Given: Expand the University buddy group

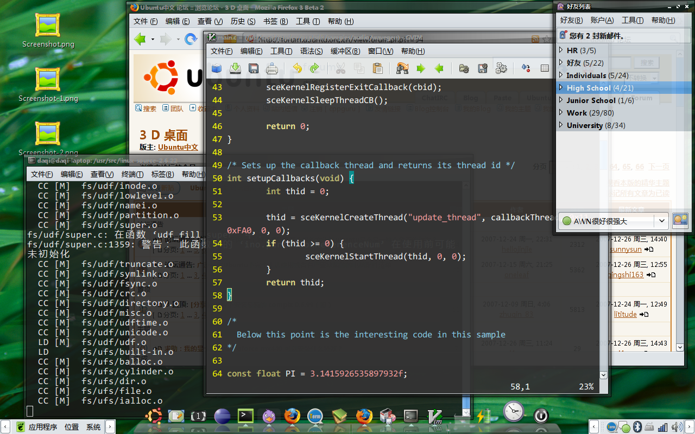Looking at the screenshot, I should click(561, 125).
